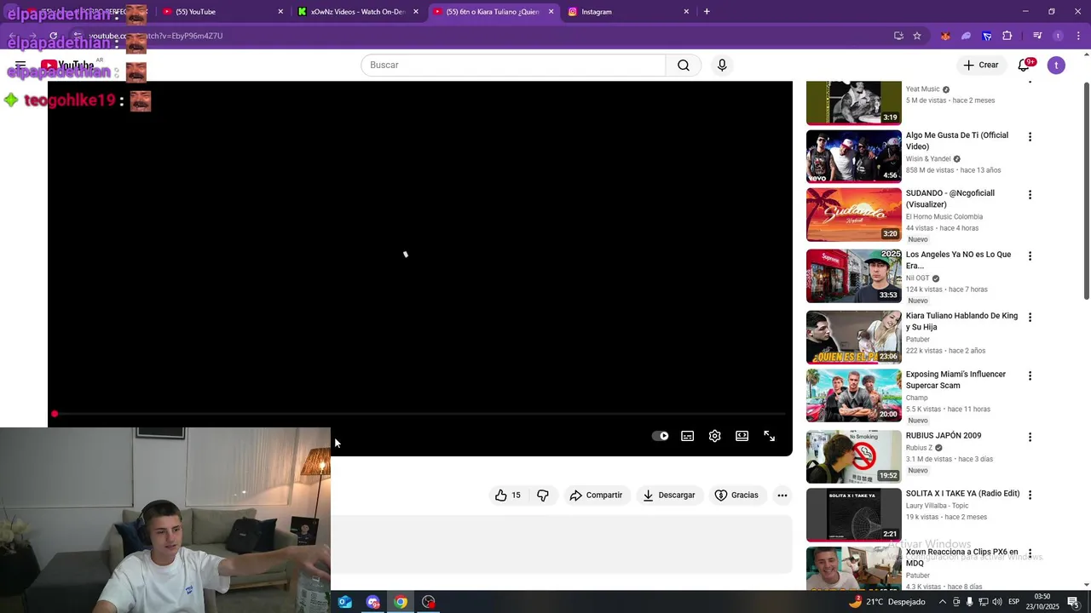Open Exposing Miami's Influencer Supercar Scam title
Image resolution: width=1091 pixels, height=613 pixels.
click(955, 380)
